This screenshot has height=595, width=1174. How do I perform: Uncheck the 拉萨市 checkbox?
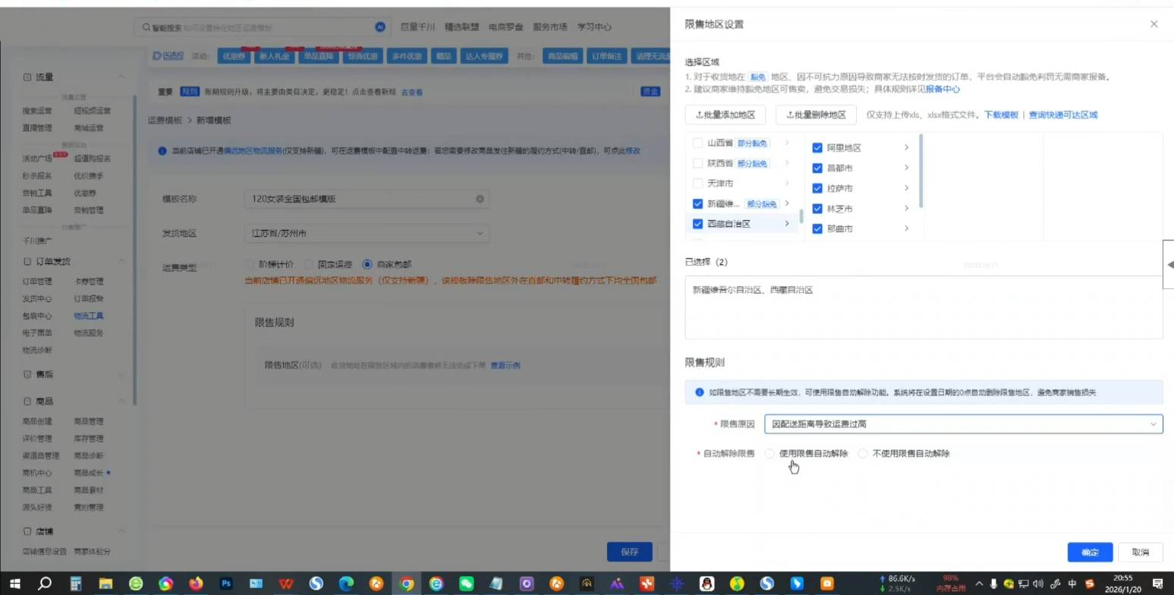point(817,188)
